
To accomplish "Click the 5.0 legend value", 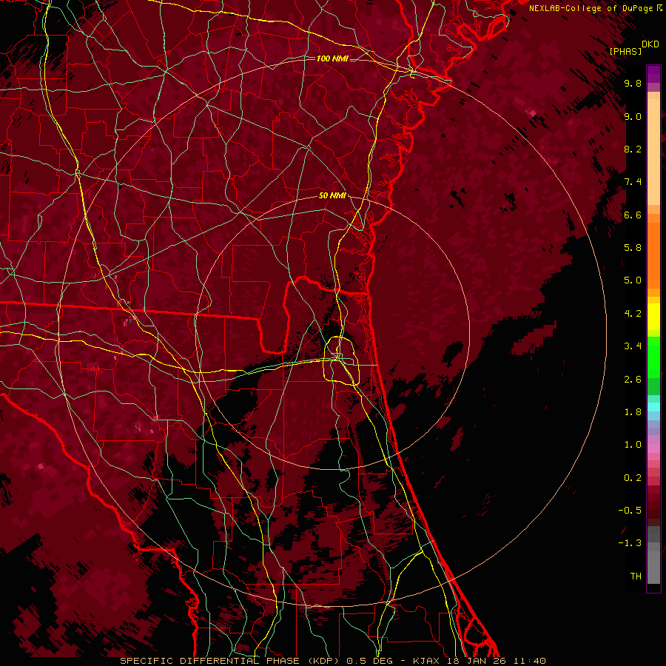I will pyautogui.click(x=633, y=280).
